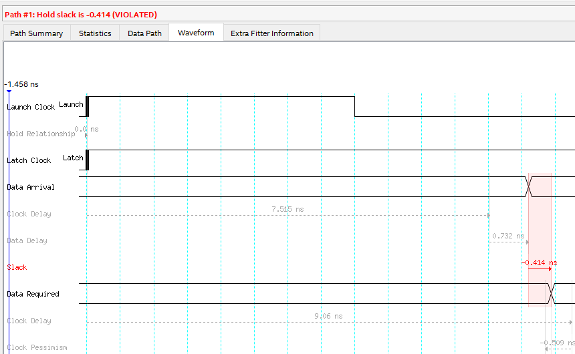Click the '7.515 ns' clock delay value

(x=288, y=209)
